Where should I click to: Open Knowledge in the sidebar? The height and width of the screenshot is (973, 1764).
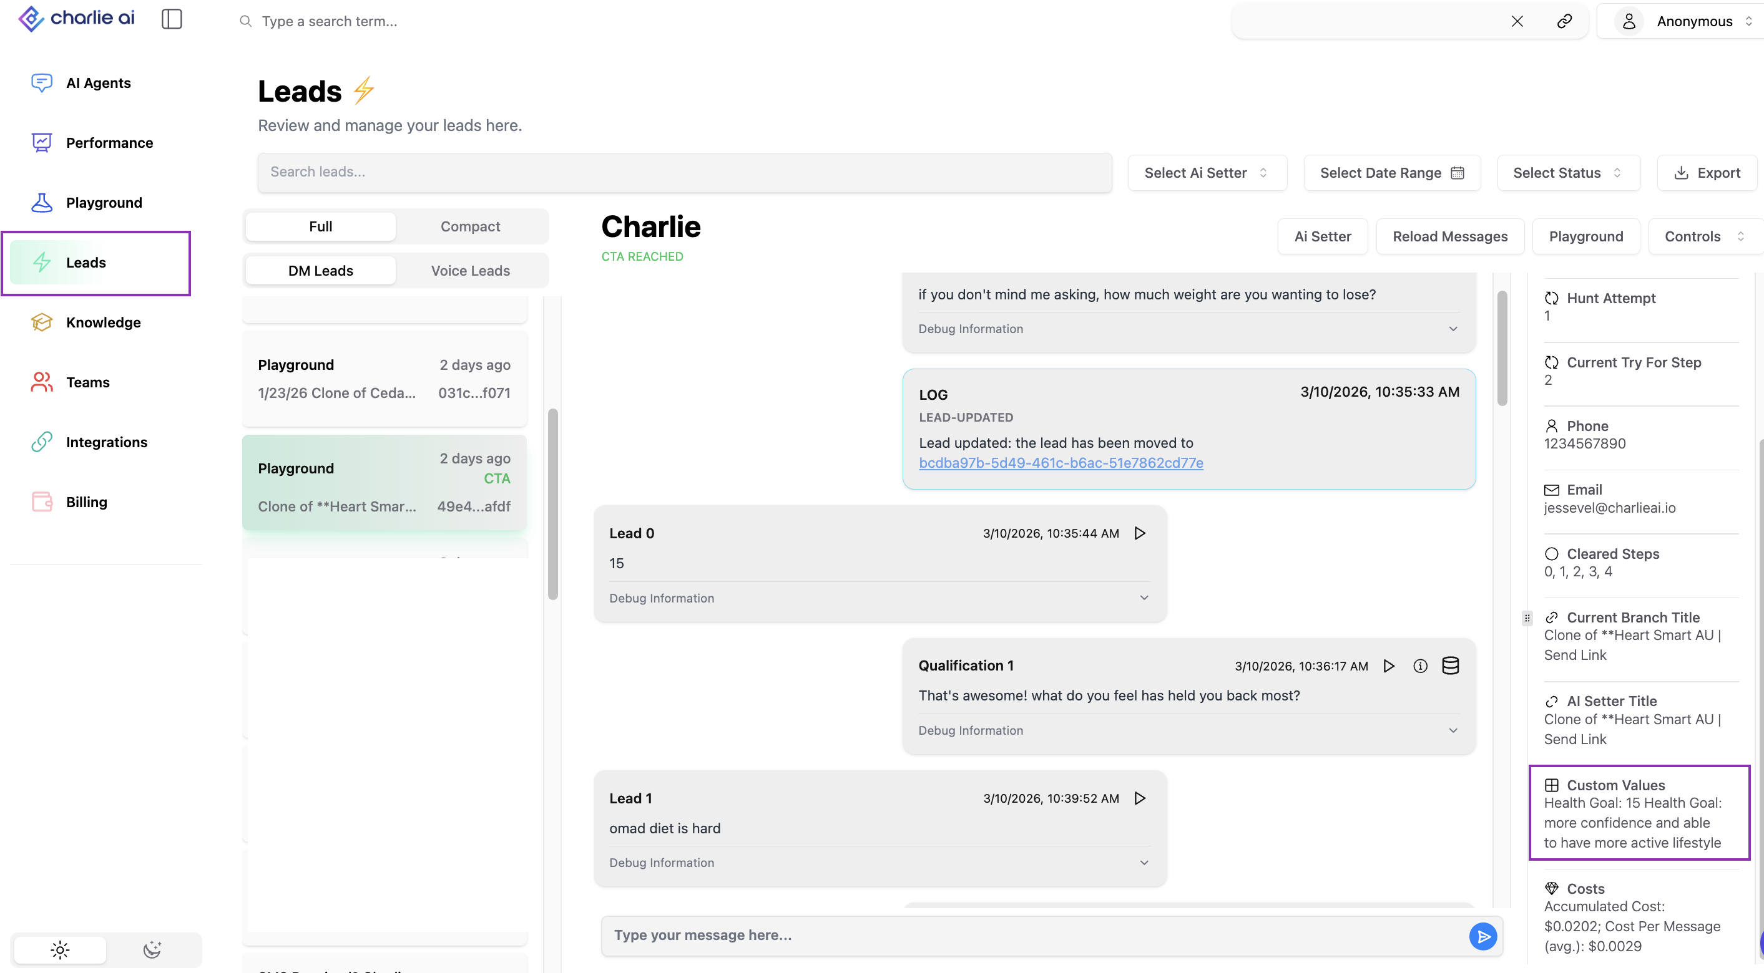click(x=103, y=323)
